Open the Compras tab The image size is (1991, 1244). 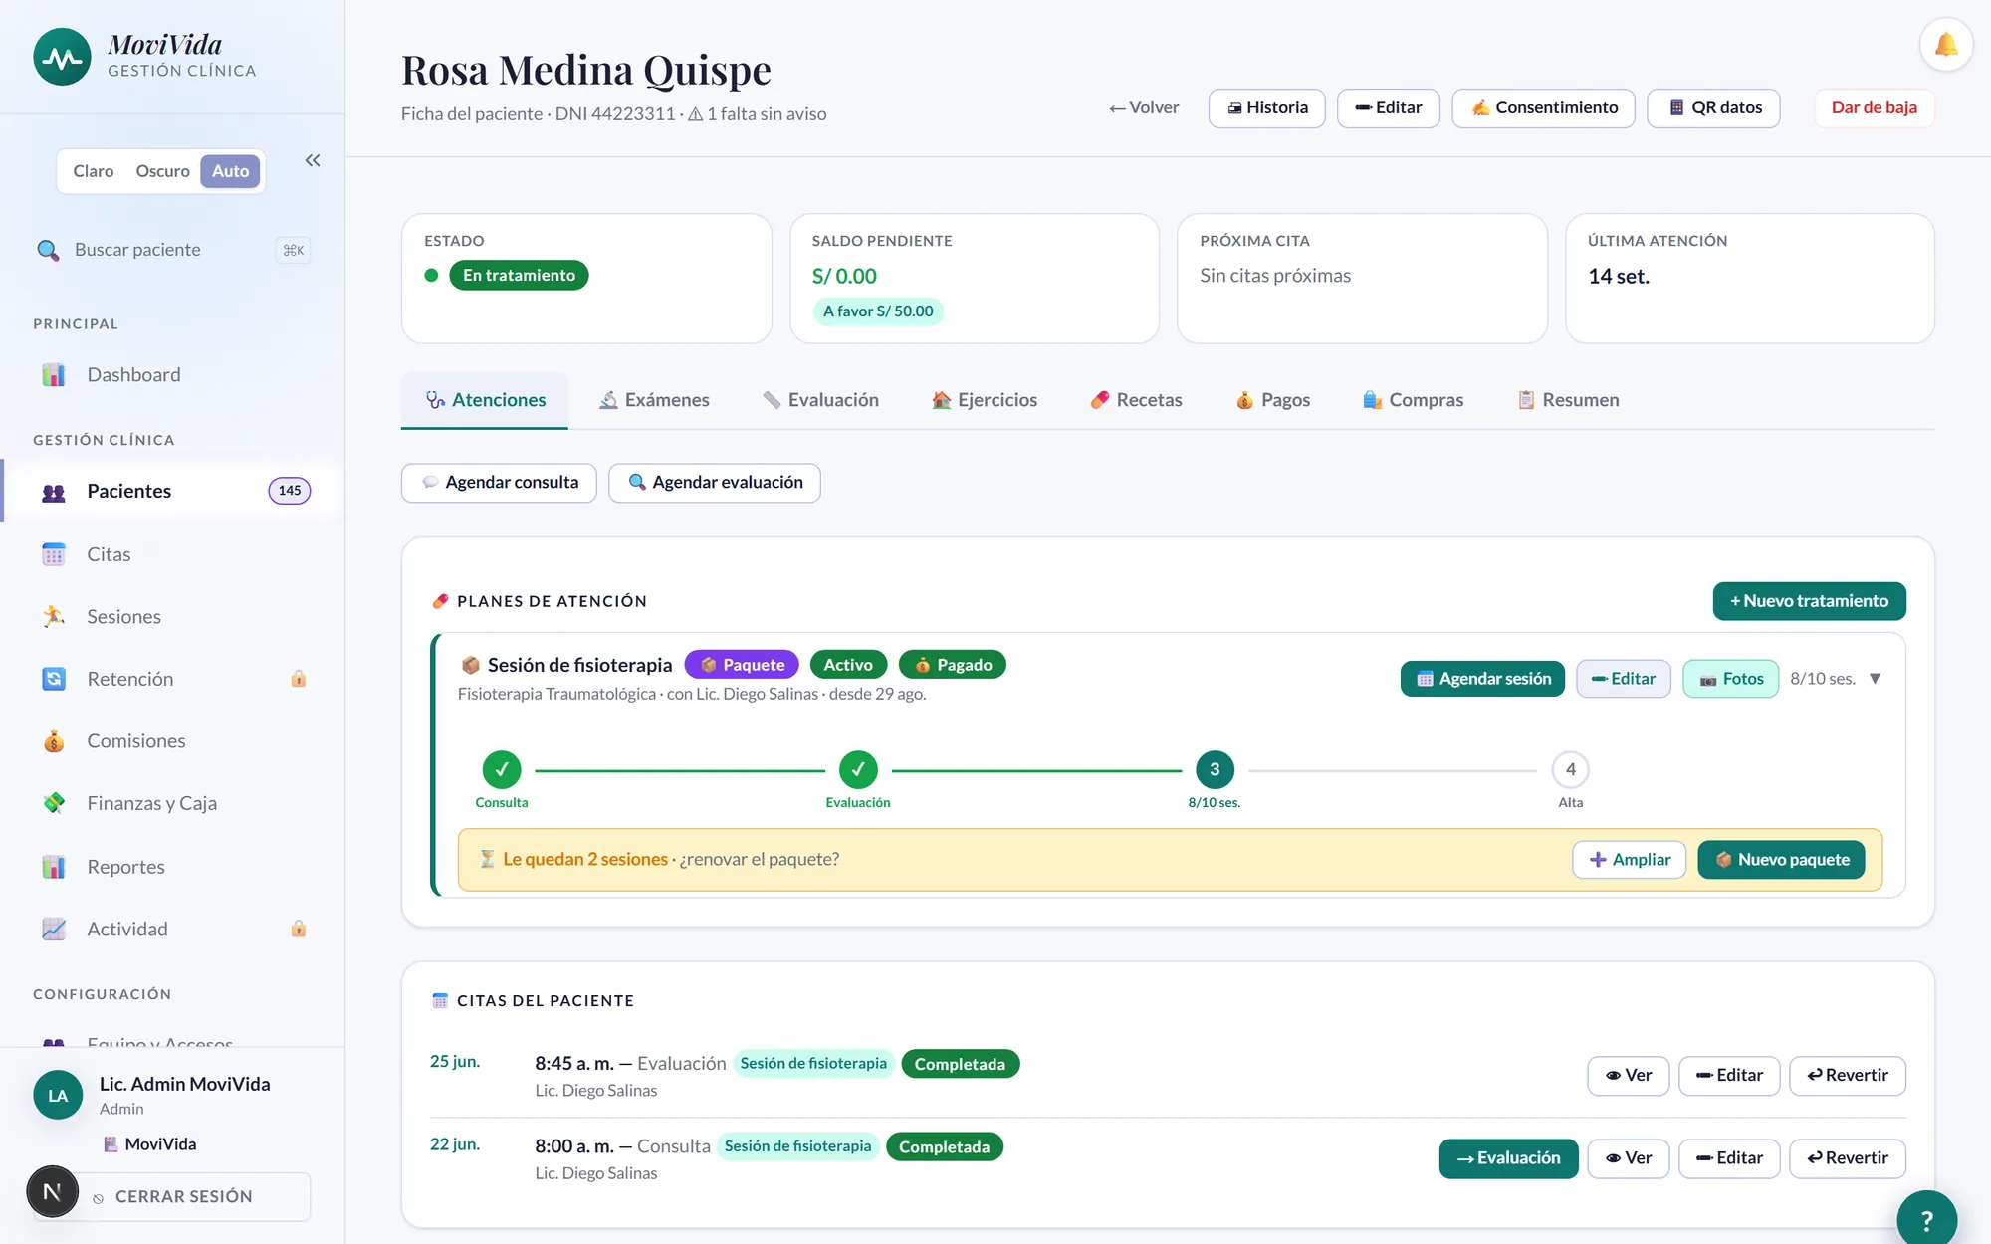click(x=1413, y=400)
